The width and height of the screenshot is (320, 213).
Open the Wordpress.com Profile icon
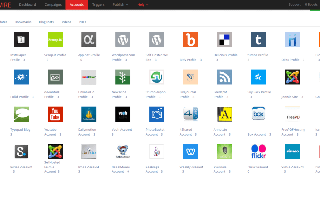[x=123, y=40]
